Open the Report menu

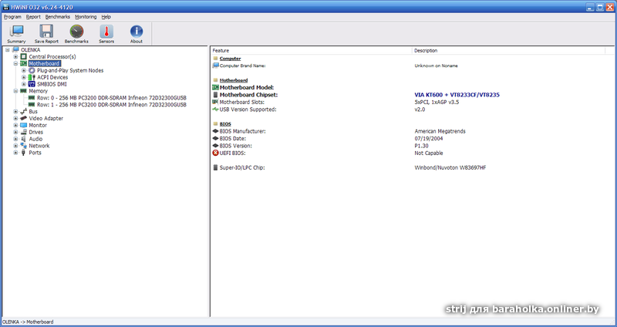tap(33, 17)
